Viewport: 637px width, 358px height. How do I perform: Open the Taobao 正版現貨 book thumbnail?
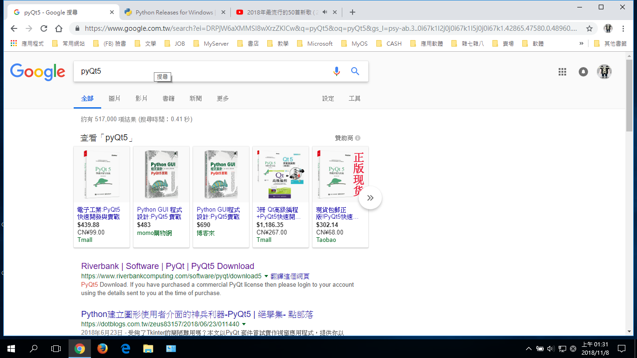[340, 175]
